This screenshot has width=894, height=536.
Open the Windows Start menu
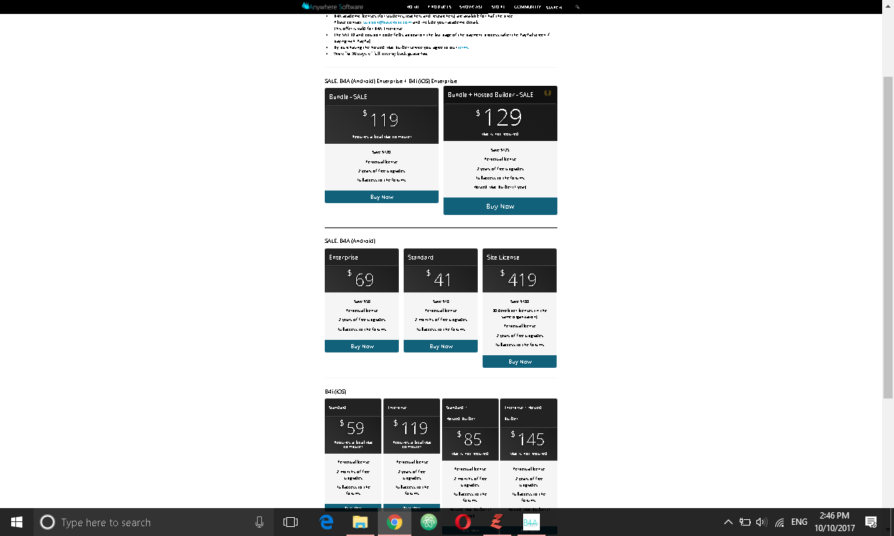point(17,522)
